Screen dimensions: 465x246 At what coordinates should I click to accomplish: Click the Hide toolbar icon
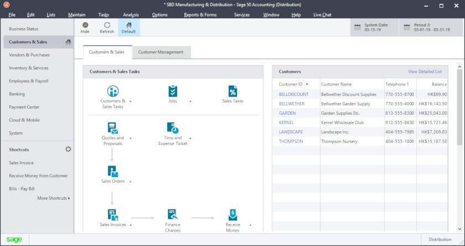85,25
